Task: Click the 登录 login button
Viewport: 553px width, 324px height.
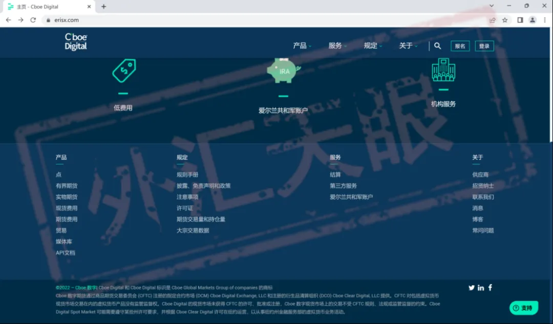Action: (x=484, y=46)
